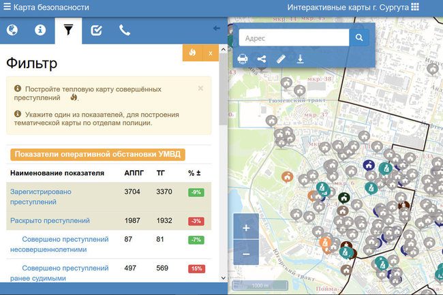The width and height of the screenshot is (443, 295).
Task: Open the globe layers tab
Action: click(12, 30)
